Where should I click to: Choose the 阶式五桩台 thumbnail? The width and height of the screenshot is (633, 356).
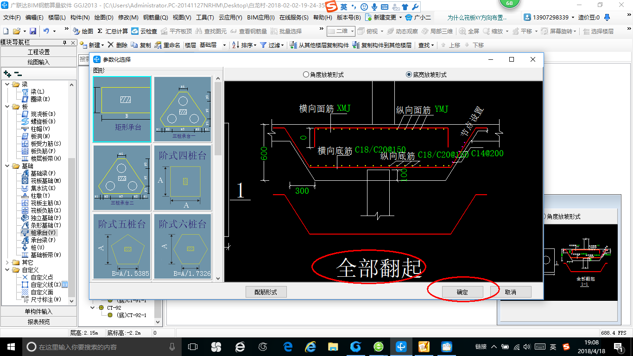[x=122, y=246]
